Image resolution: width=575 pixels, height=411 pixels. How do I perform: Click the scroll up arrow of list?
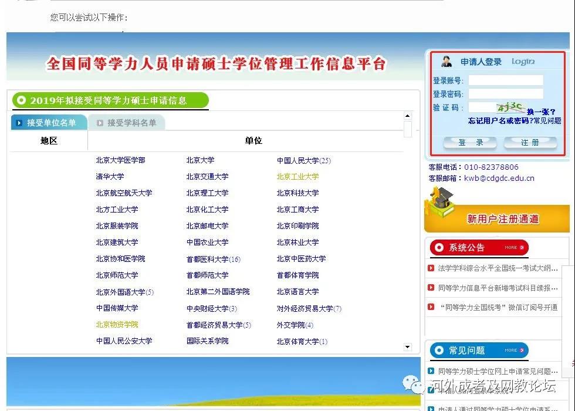pos(407,116)
